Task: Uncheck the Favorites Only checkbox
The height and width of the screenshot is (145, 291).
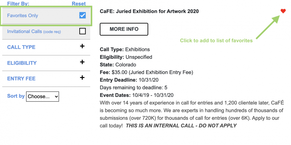Action: click(x=82, y=15)
